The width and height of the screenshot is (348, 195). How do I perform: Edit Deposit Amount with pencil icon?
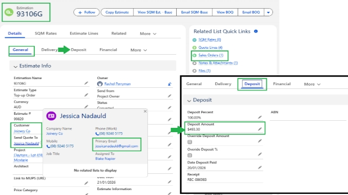pyautogui.click(x=260, y=129)
